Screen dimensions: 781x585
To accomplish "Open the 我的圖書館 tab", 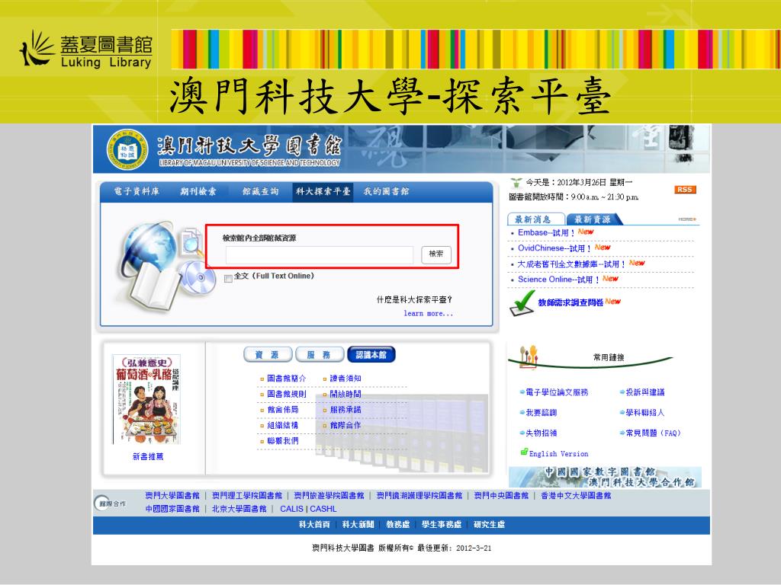I will pyautogui.click(x=386, y=191).
